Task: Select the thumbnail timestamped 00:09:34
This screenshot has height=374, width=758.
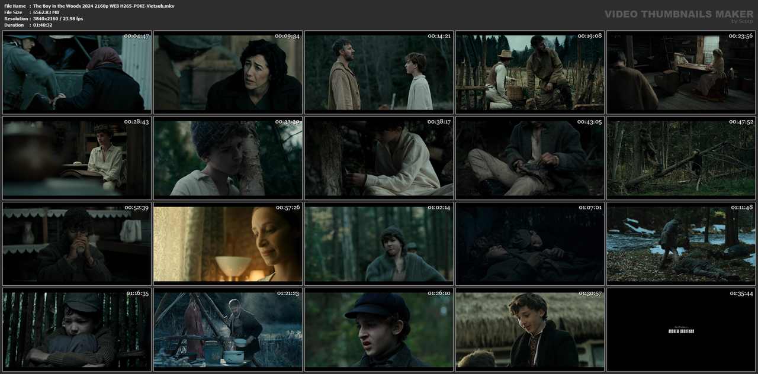Action: point(228,72)
